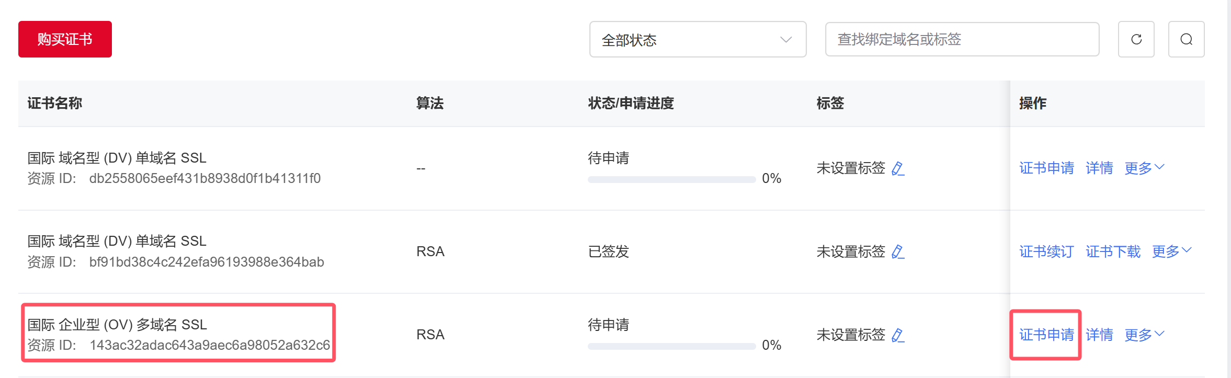This screenshot has height=378, width=1231.
Task: Expand 更多 menu in first certificate row
Action: point(1144,168)
